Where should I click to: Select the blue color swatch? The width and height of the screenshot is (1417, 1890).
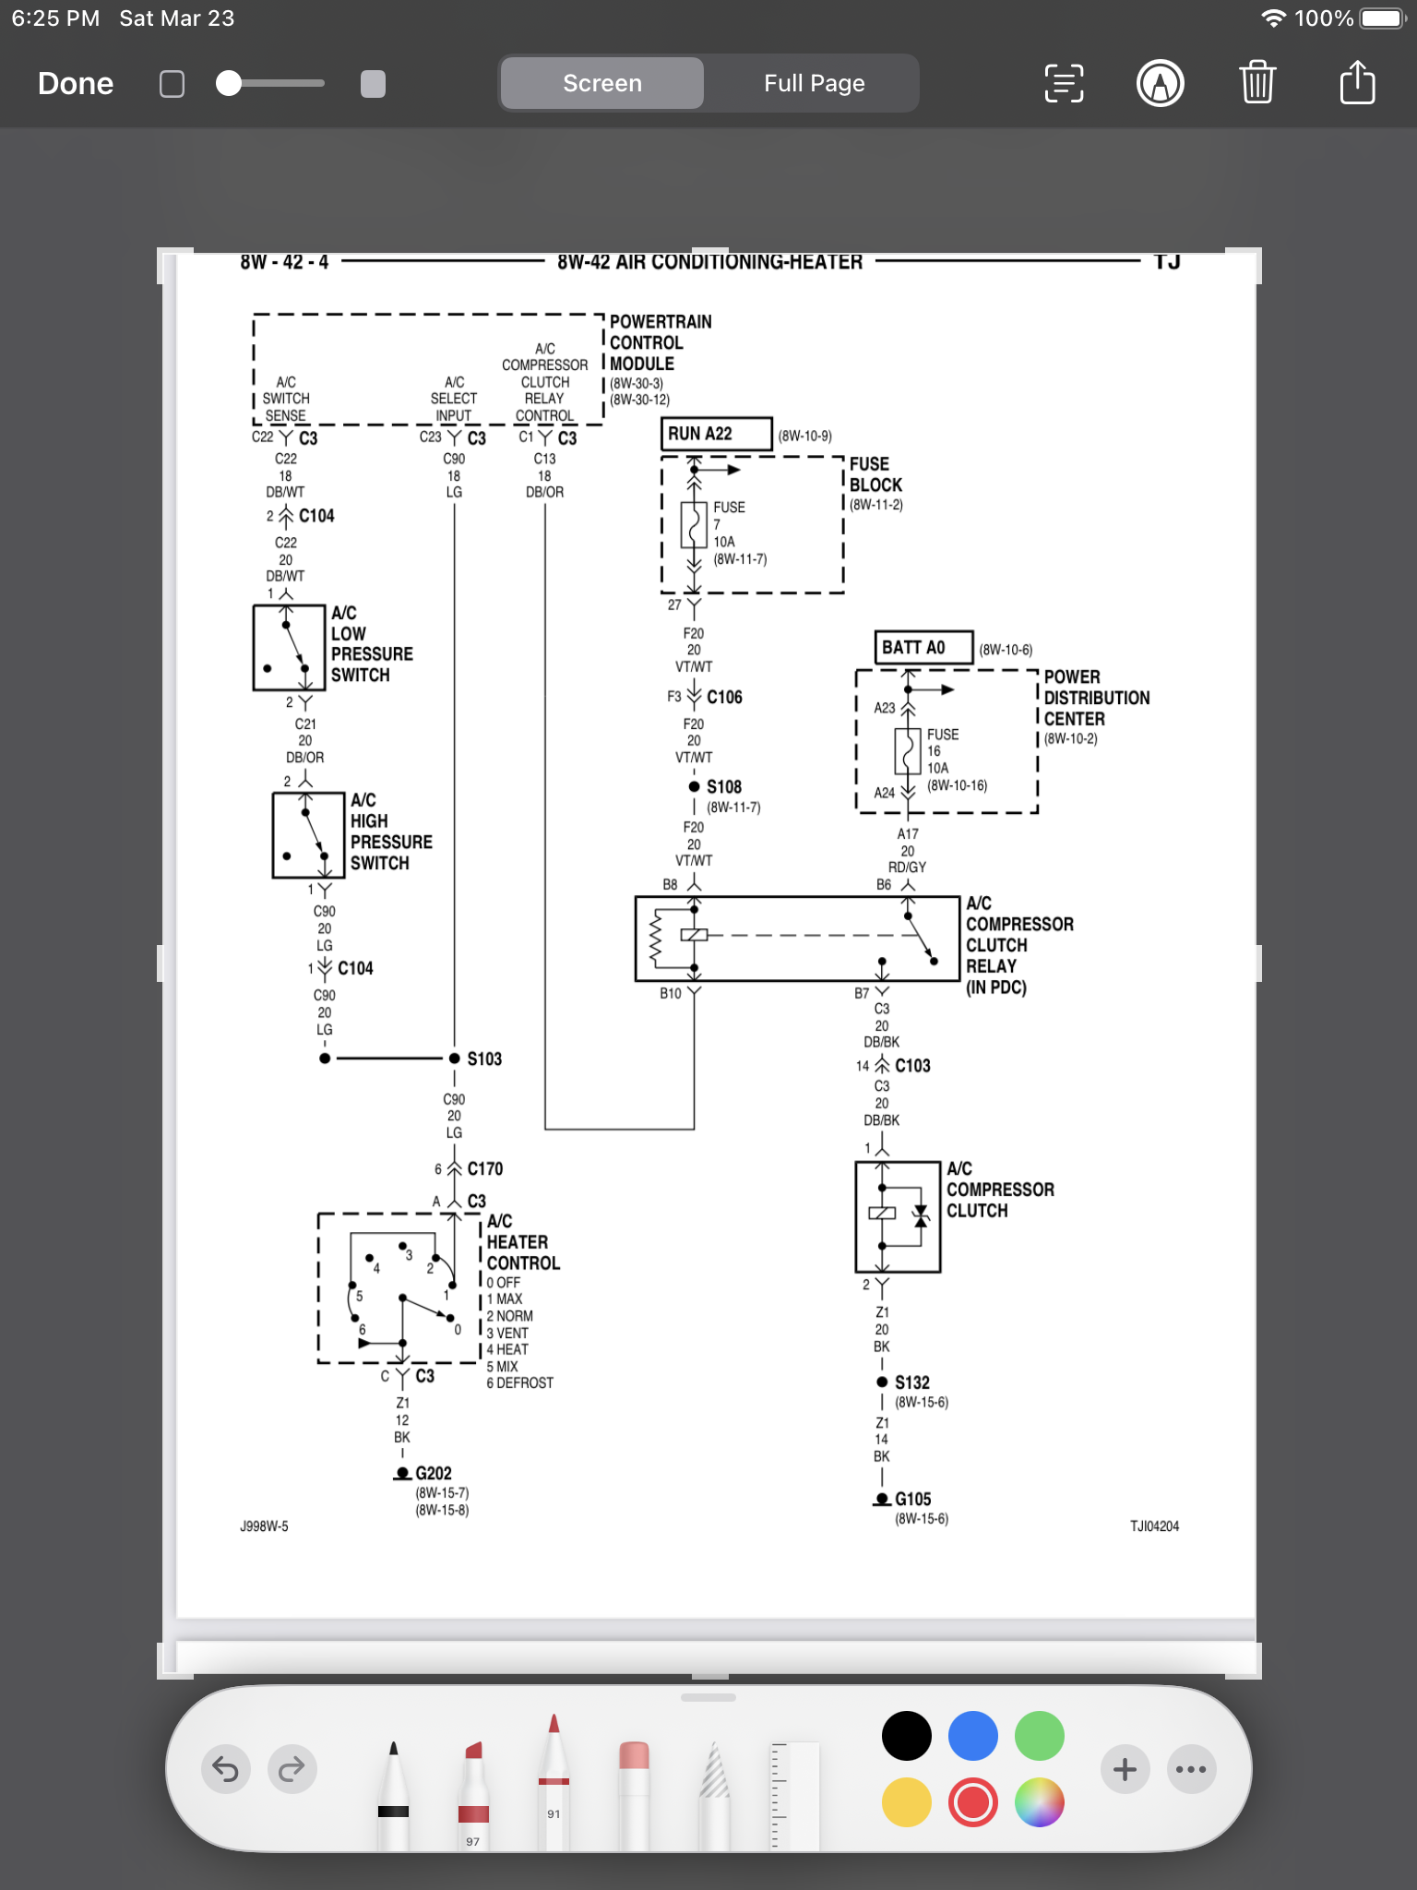(x=972, y=1736)
